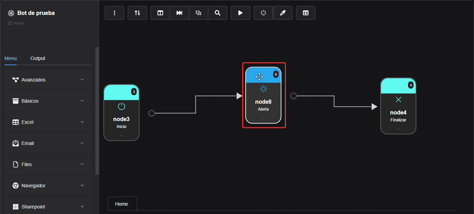
Task: Click the number 3 badge on node3
Action: [134, 92]
